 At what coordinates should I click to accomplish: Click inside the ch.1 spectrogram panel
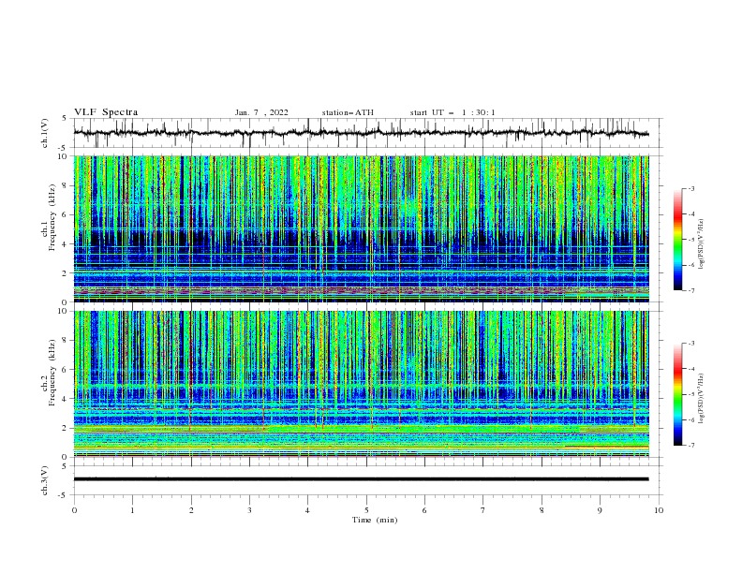coord(361,228)
